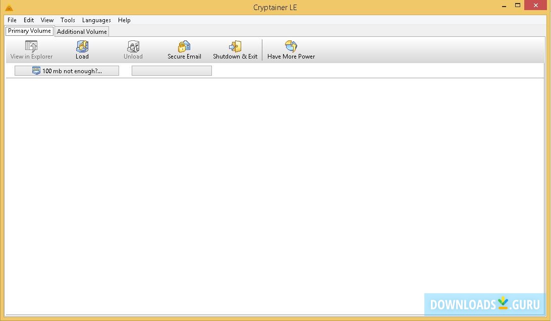The height and width of the screenshot is (321, 551).
Task: Maximize the Cryptainer LE window
Action: (518, 5)
